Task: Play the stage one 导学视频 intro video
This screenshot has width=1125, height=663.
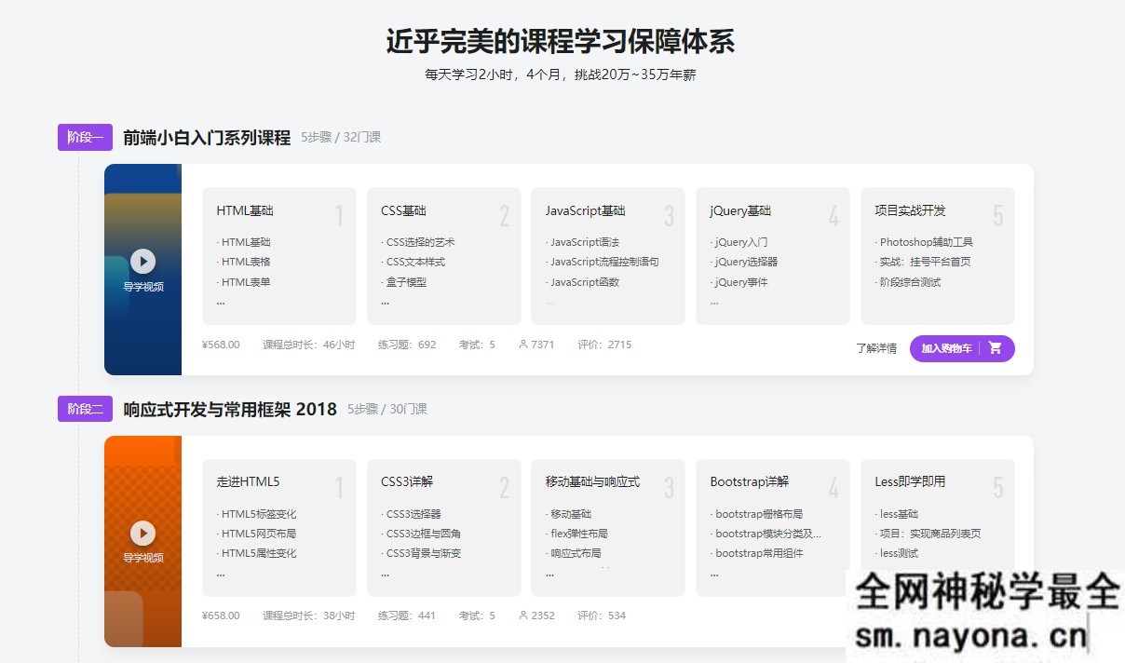Action: pyautogui.click(x=142, y=261)
